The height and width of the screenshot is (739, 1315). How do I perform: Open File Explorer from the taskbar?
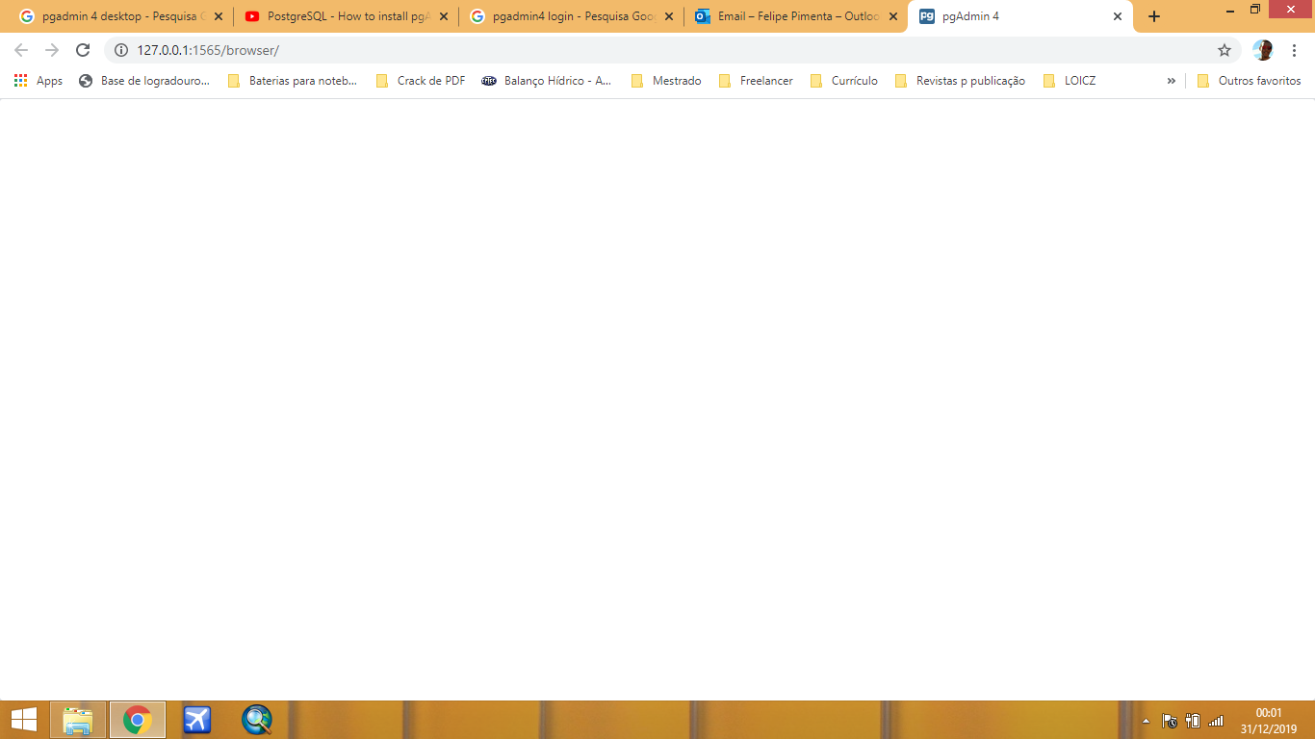coord(78,720)
